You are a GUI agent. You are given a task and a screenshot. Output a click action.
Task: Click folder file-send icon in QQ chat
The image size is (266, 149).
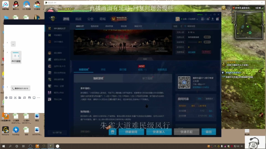point(20,98)
